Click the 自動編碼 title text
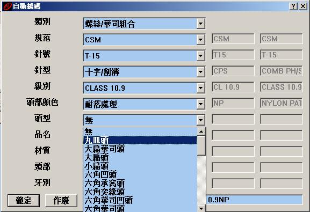310x212 pixels. tap(26, 6)
